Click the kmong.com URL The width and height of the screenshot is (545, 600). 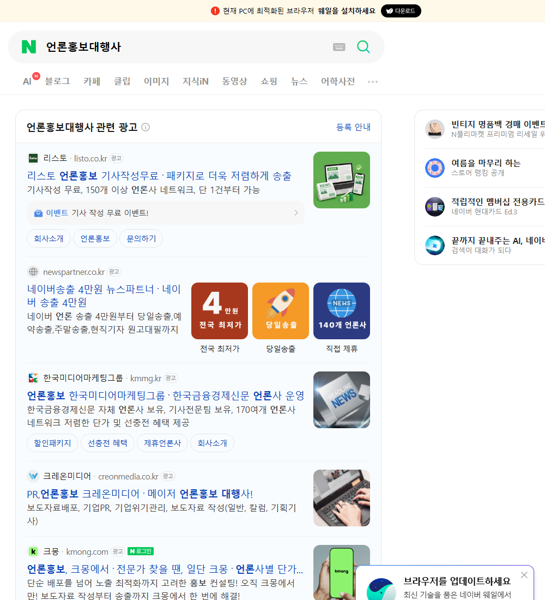click(87, 552)
